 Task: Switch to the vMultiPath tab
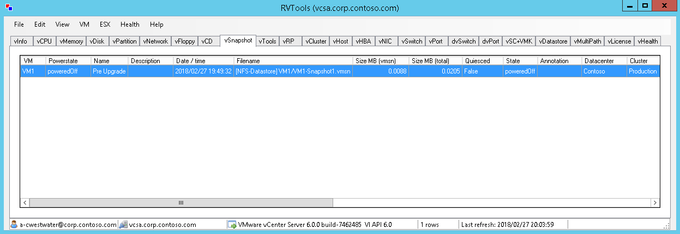click(587, 41)
